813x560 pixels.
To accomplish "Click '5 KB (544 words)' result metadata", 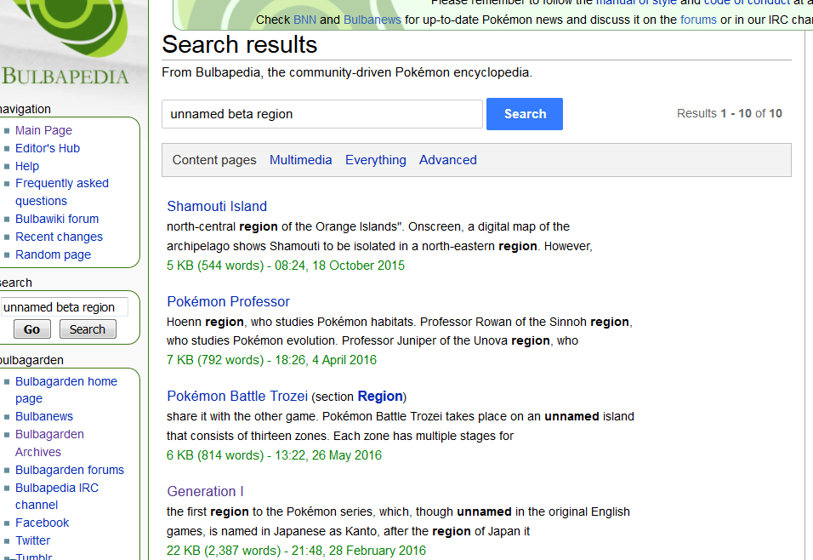I will (x=215, y=266).
